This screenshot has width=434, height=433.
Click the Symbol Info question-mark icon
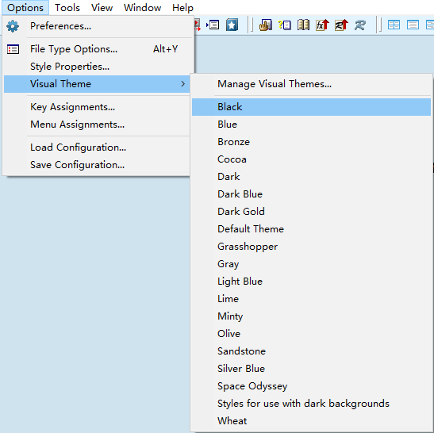pyautogui.click(x=284, y=25)
